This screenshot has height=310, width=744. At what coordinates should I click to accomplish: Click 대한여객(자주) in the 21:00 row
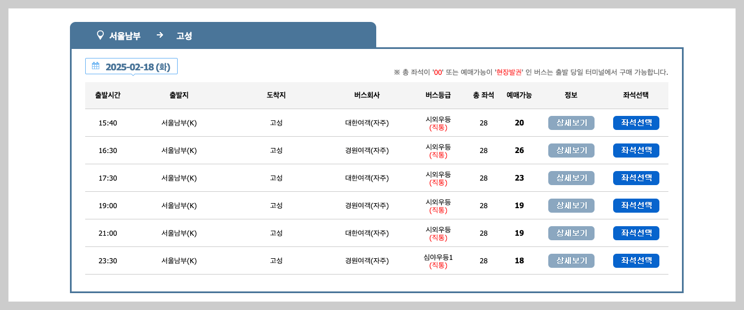(367, 233)
